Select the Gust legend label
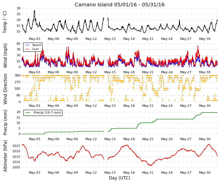220x183 pixels. coord(35,49)
